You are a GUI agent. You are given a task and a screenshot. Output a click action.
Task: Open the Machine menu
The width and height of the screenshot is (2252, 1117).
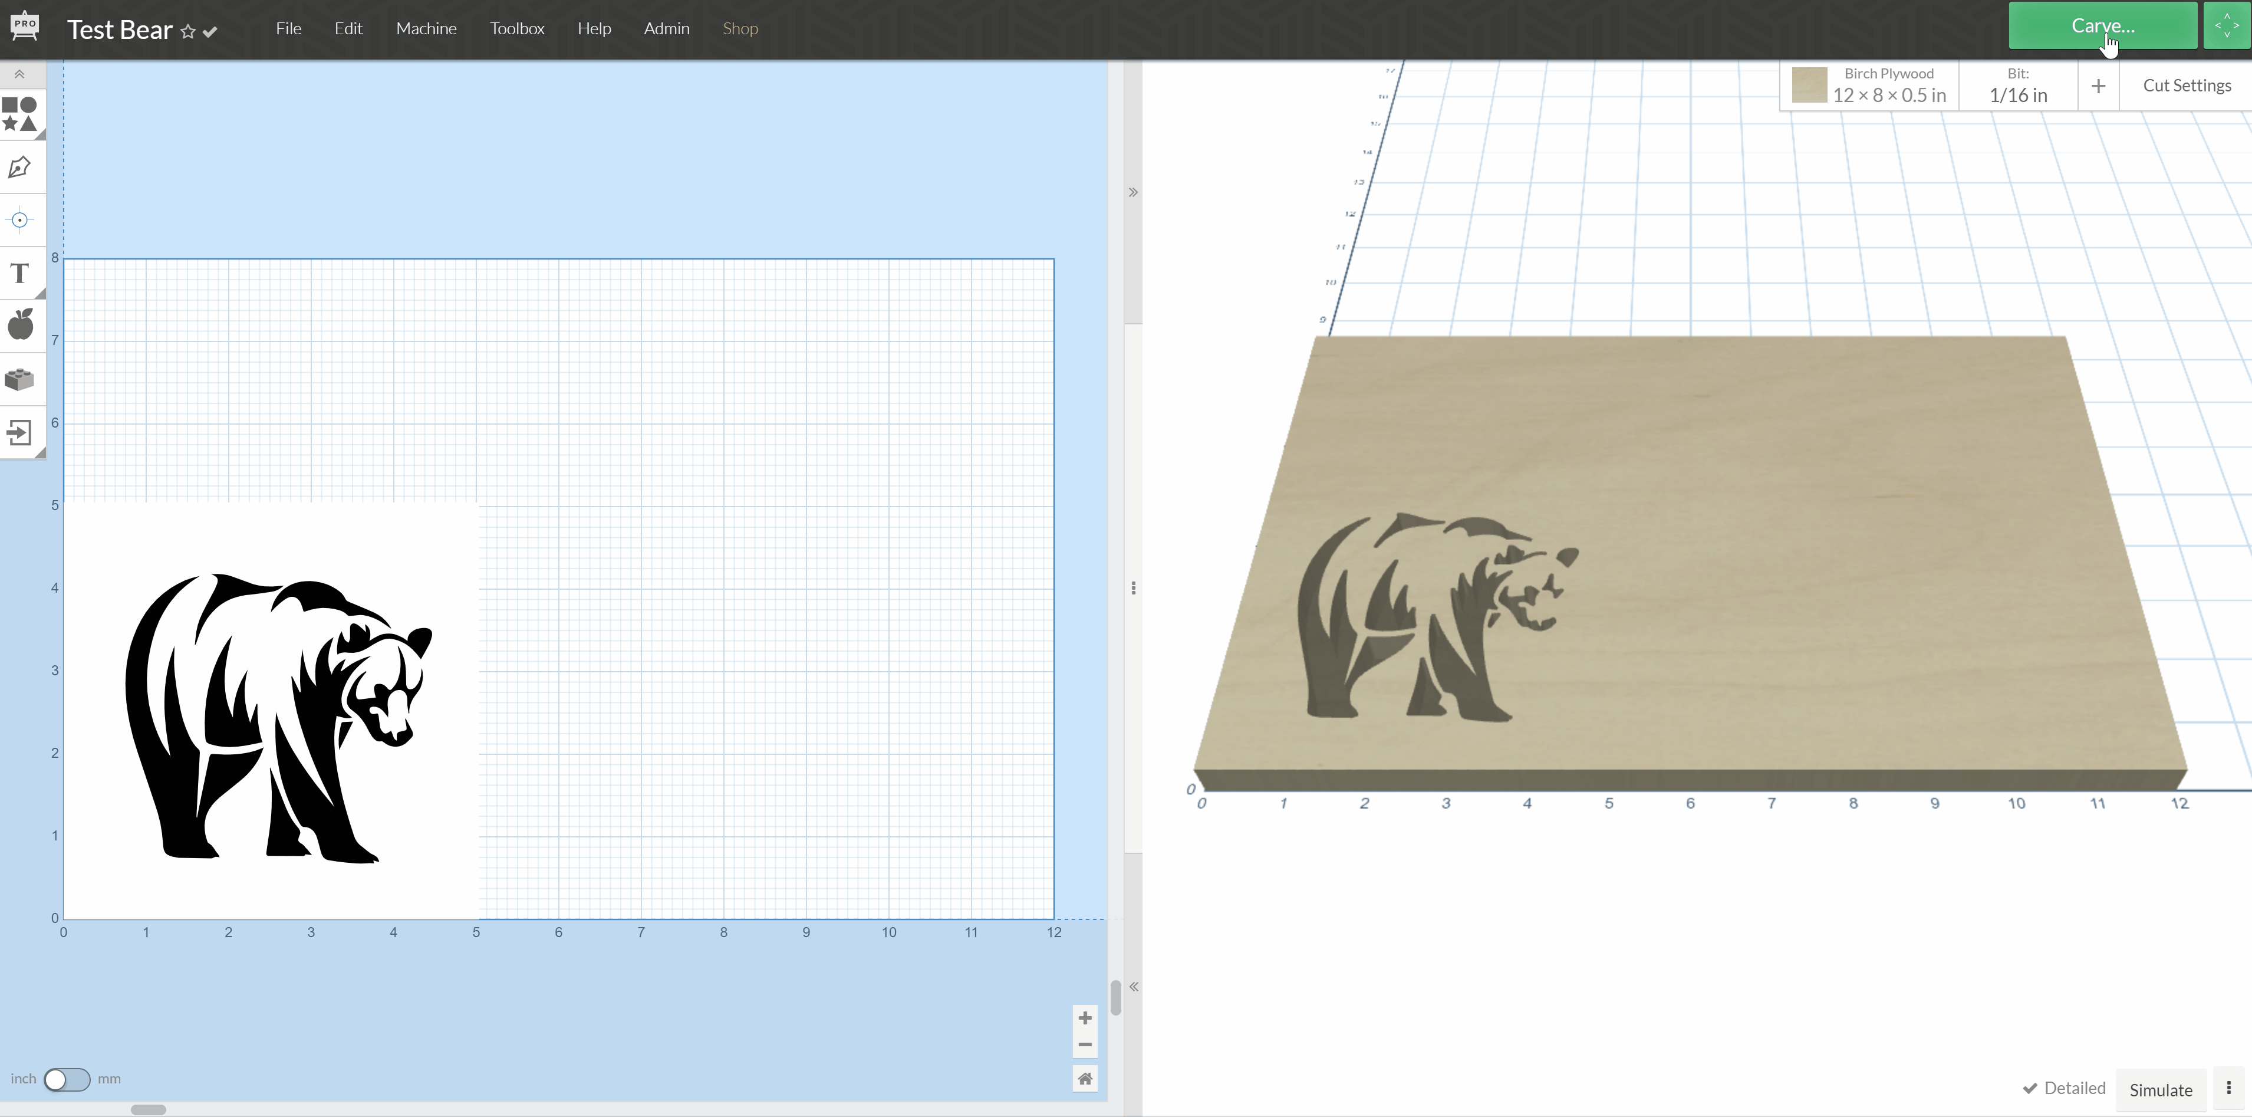pos(426,29)
